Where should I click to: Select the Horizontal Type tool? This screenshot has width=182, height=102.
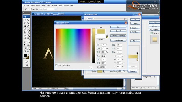coord(28,42)
